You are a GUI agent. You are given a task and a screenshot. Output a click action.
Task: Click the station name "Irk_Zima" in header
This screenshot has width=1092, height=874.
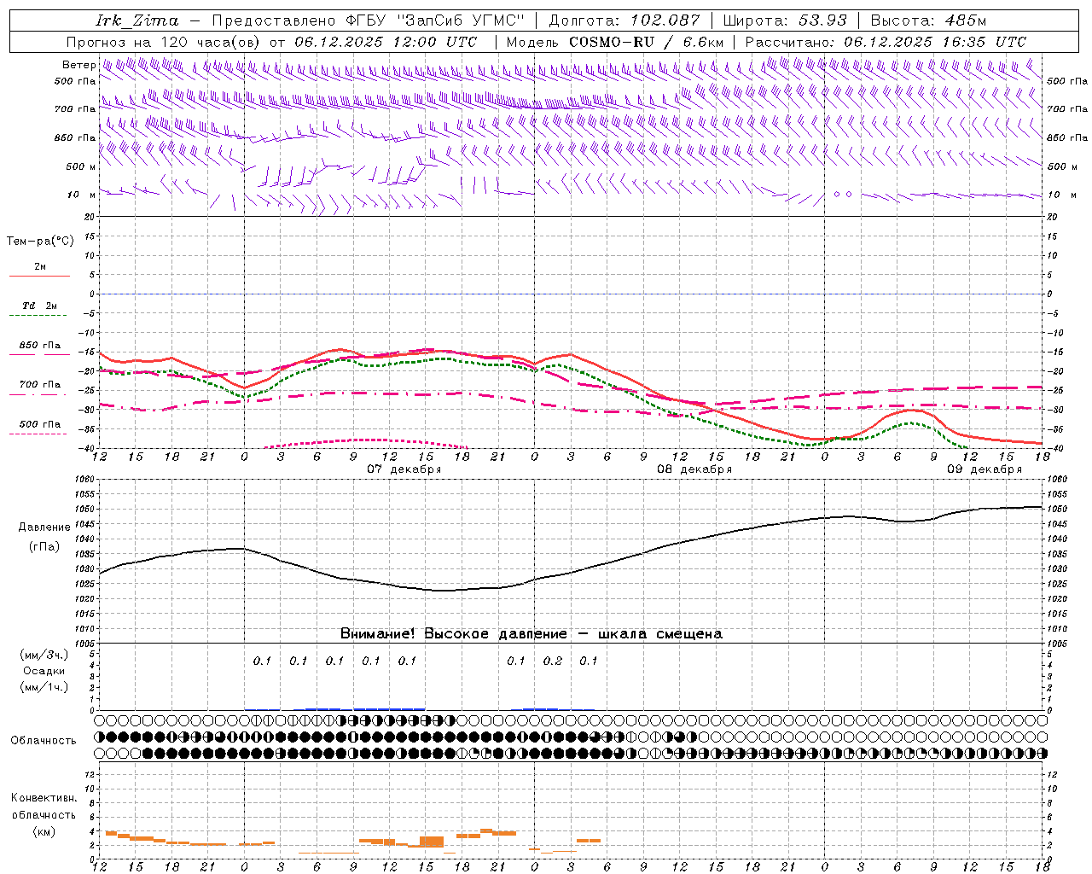[x=137, y=20]
